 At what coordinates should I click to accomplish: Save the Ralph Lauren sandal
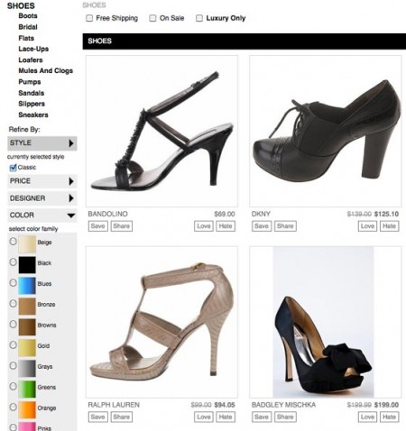point(98,417)
